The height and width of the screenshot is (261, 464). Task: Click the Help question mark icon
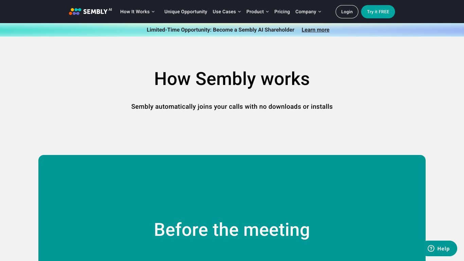pyautogui.click(x=431, y=248)
